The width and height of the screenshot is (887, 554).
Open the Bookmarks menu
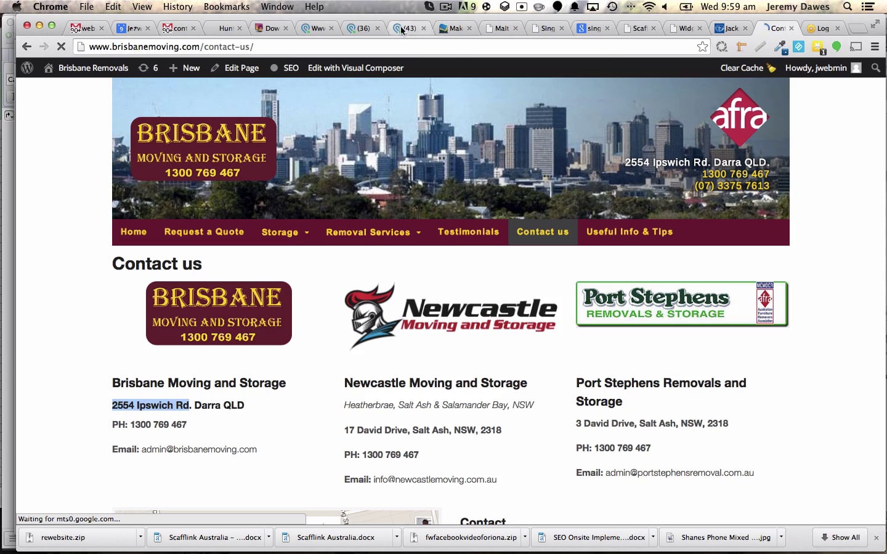coord(227,7)
